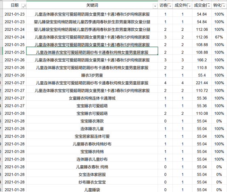Select the amount cell 221.44

point(202,83)
